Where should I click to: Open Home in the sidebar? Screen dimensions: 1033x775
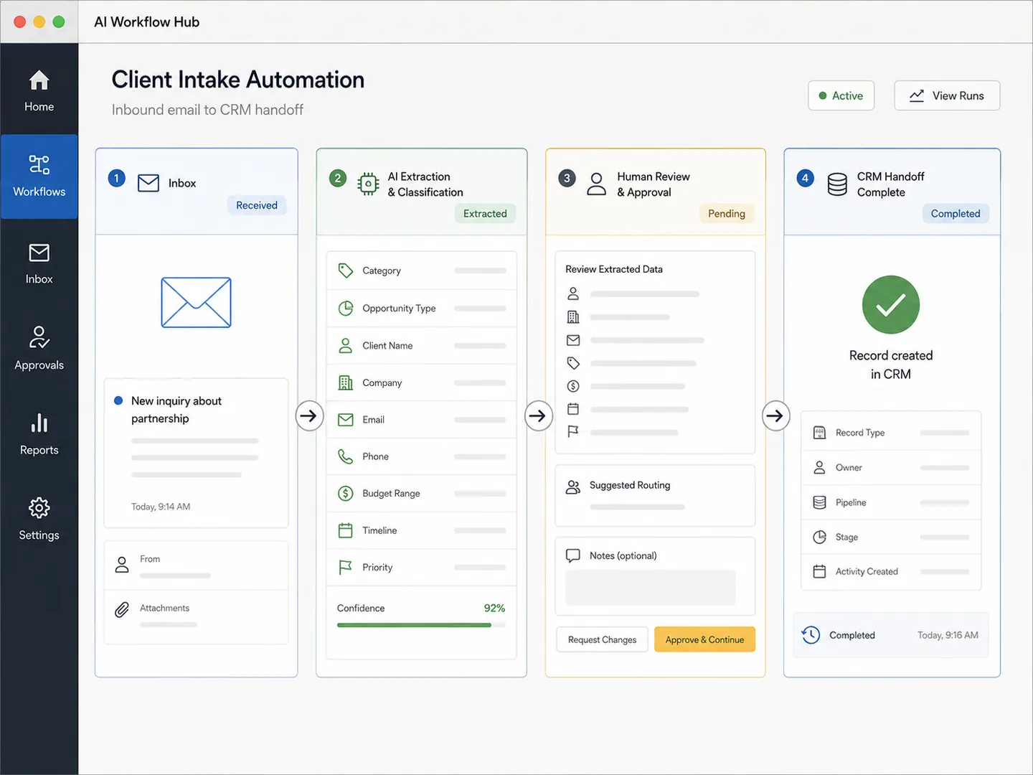point(39,91)
